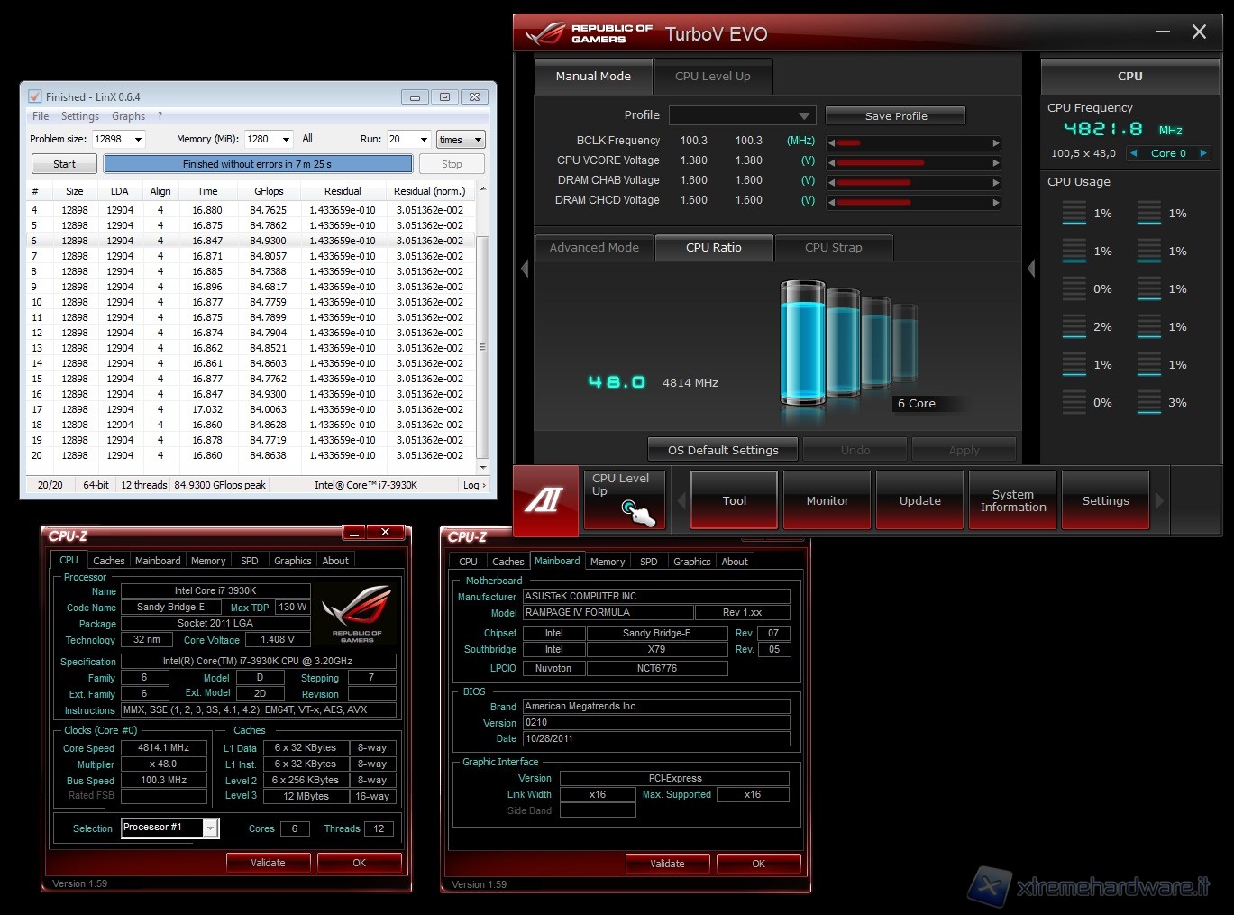Collapse the left panel arrow in TurboV

click(x=525, y=269)
